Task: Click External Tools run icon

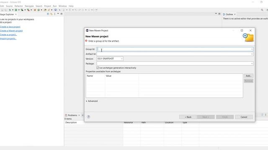Action: [x=28, y=10]
